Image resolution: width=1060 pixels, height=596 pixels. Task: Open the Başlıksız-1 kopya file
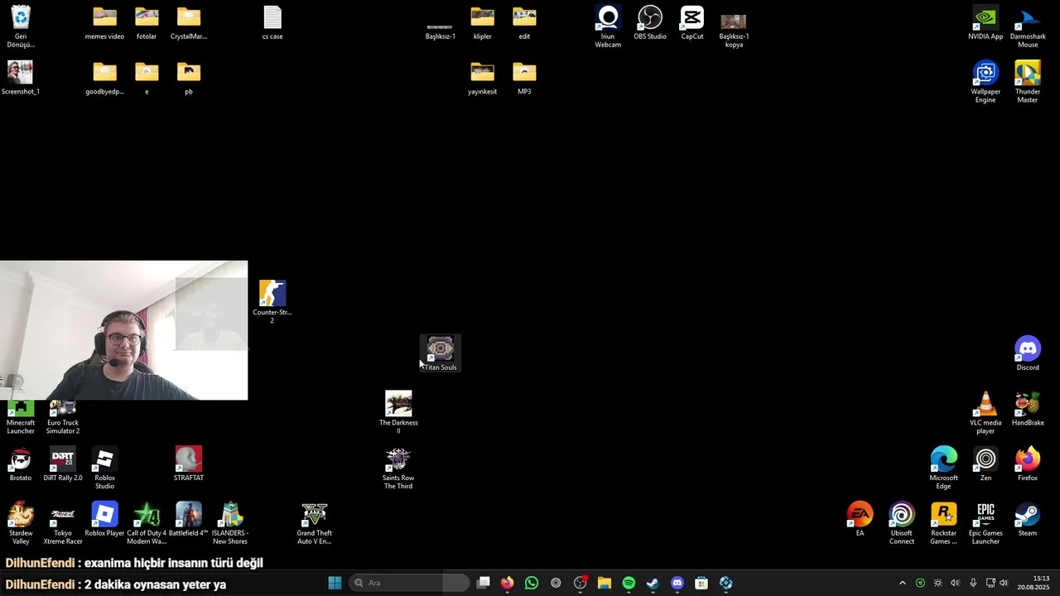point(734,31)
